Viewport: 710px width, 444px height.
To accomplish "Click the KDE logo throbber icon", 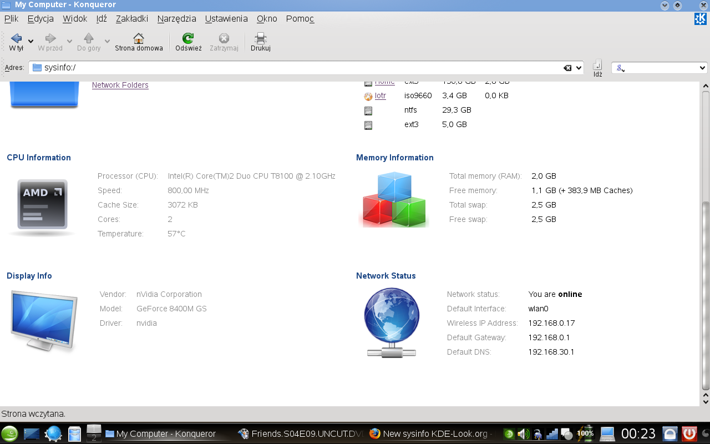I will [701, 19].
